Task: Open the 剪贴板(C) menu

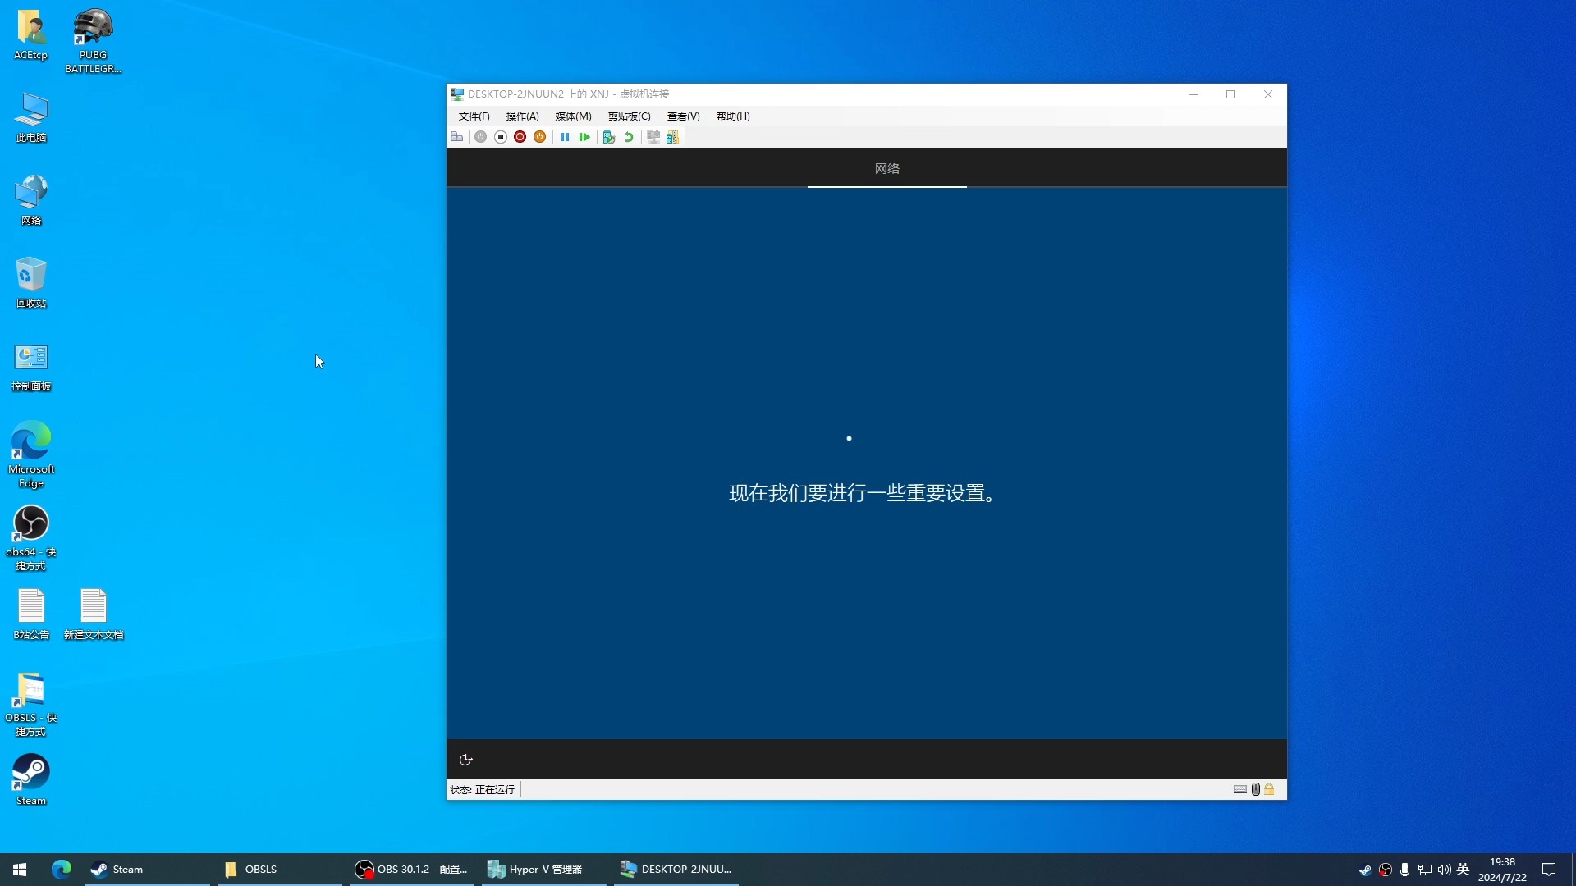Action: (629, 116)
